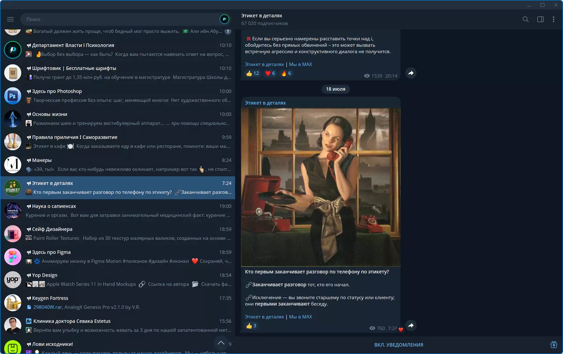Toggle thumbs up reaction with 3 count

point(251,326)
